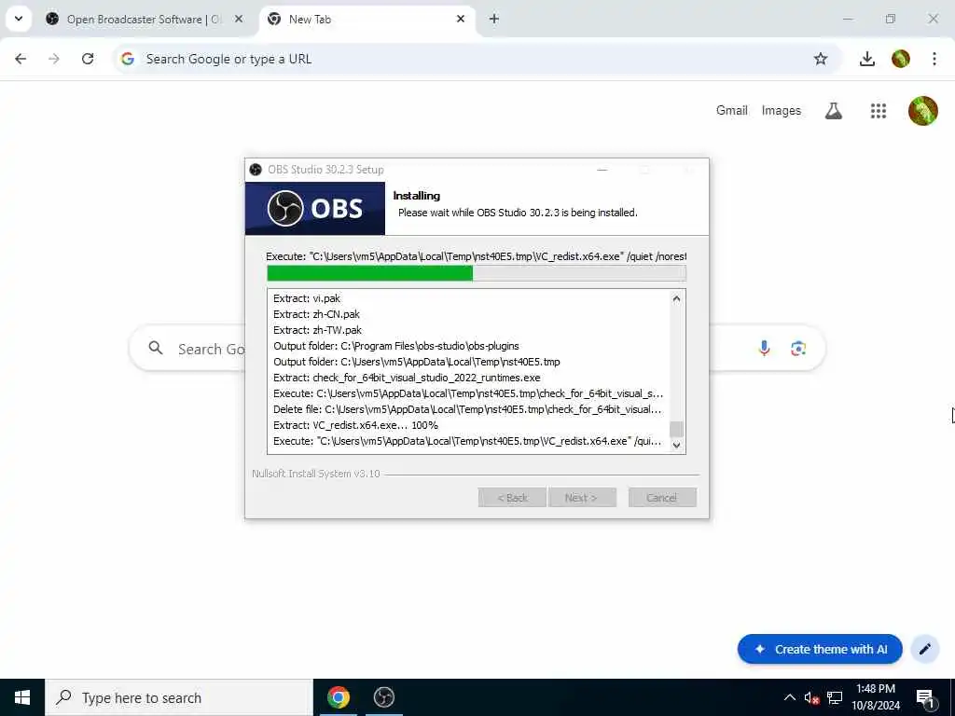Close the Open Broadcaster Software tab
The height and width of the screenshot is (716, 955).
pos(239,19)
